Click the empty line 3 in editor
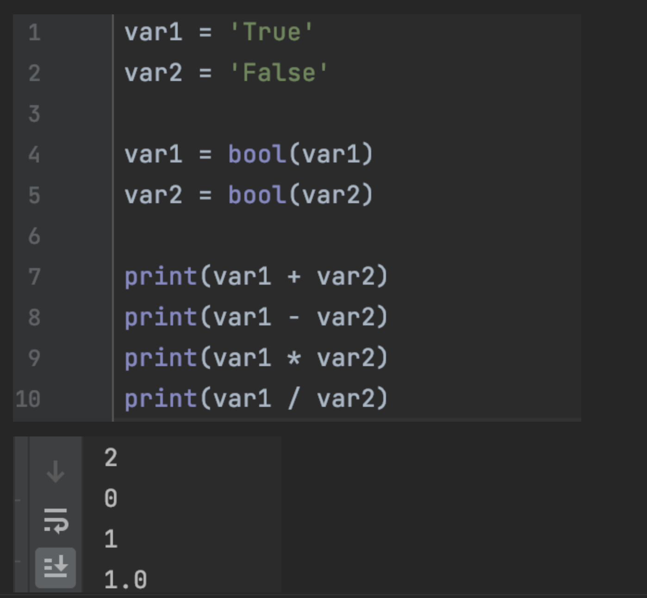 click(x=347, y=114)
